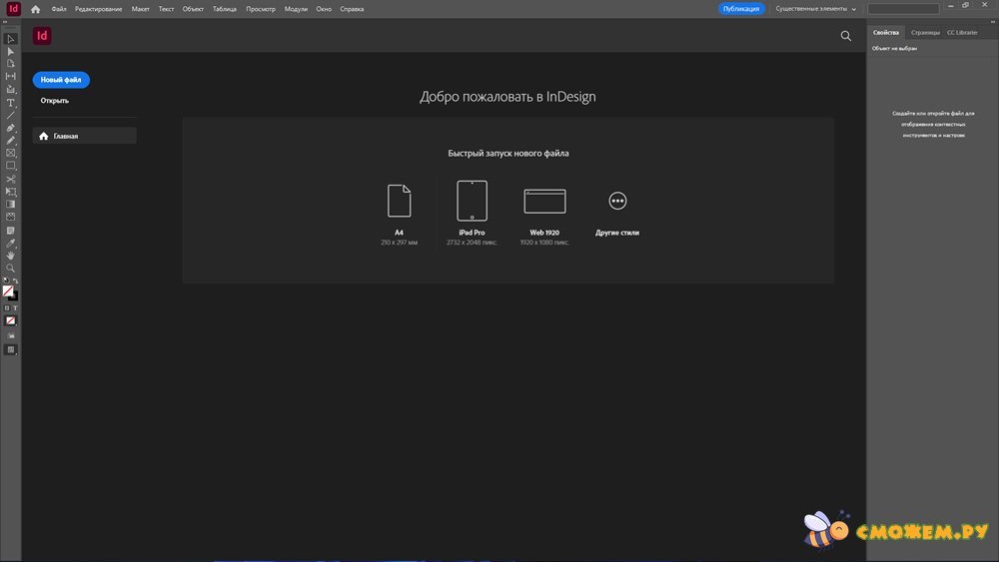Viewport: 999px width, 562px height.
Task: Click the fill/stroke color swatch
Action: point(9,291)
